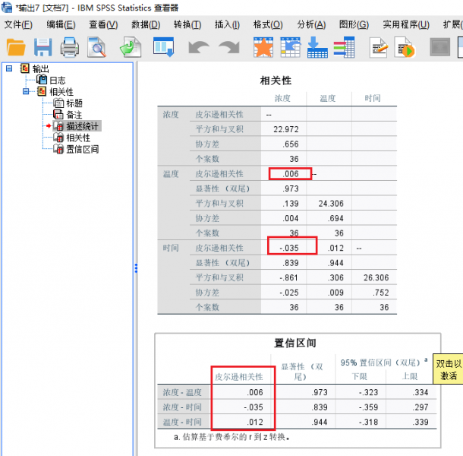Click the 上限 column header

point(410,376)
